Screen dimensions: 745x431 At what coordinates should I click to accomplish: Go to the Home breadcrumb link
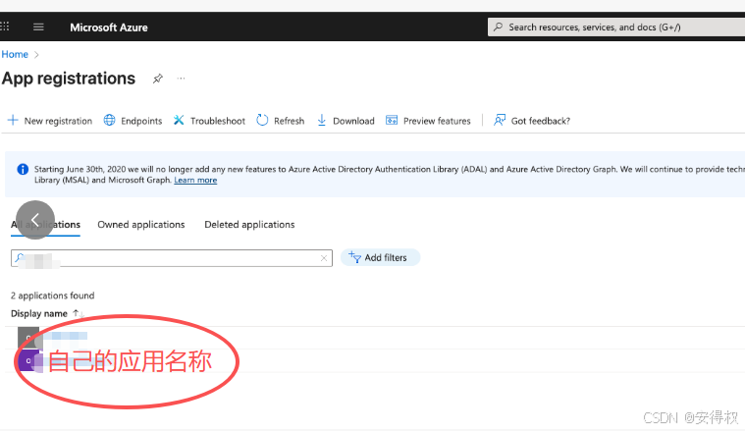tap(15, 54)
